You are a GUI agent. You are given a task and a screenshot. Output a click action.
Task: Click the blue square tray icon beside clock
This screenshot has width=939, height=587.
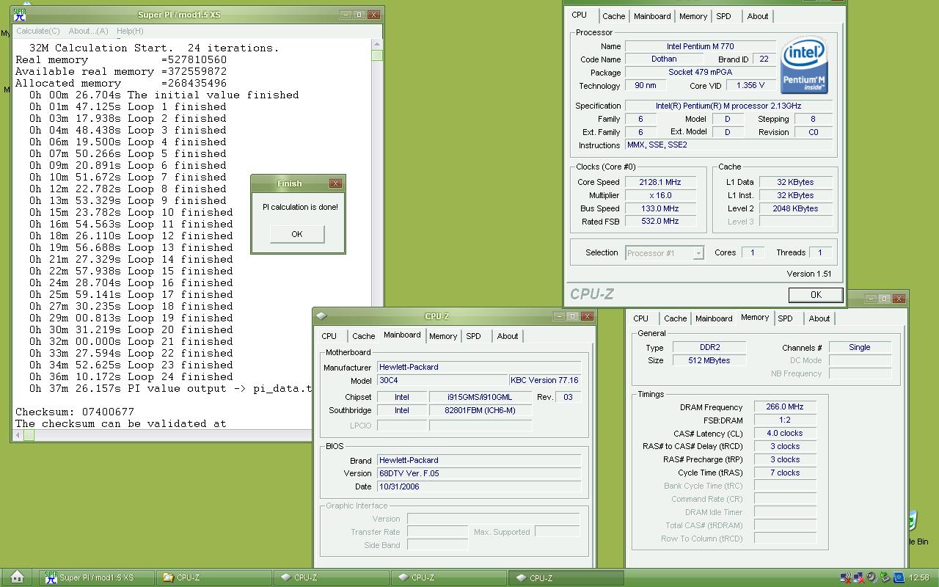tap(898, 577)
